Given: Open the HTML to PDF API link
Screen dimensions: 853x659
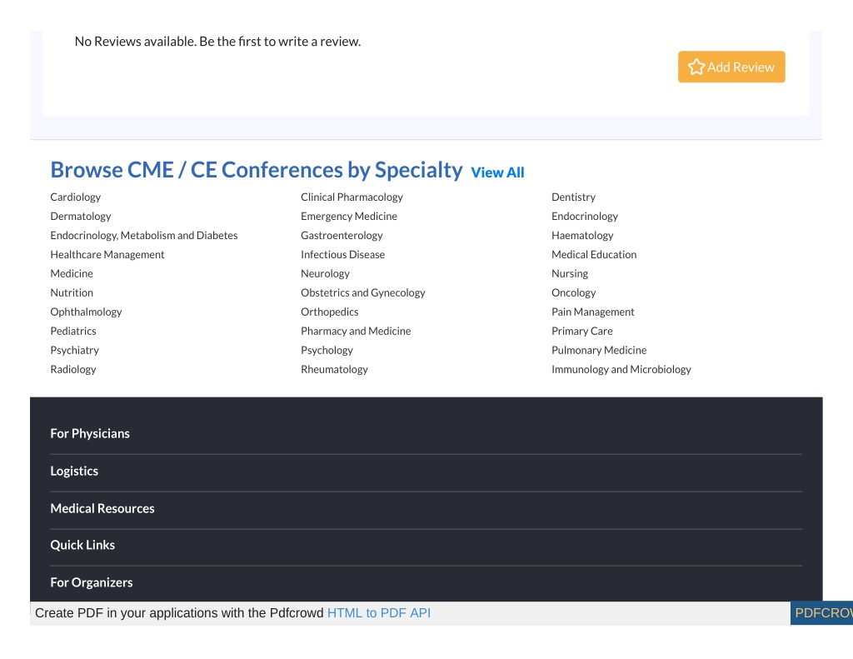Looking at the screenshot, I should [x=379, y=613].
